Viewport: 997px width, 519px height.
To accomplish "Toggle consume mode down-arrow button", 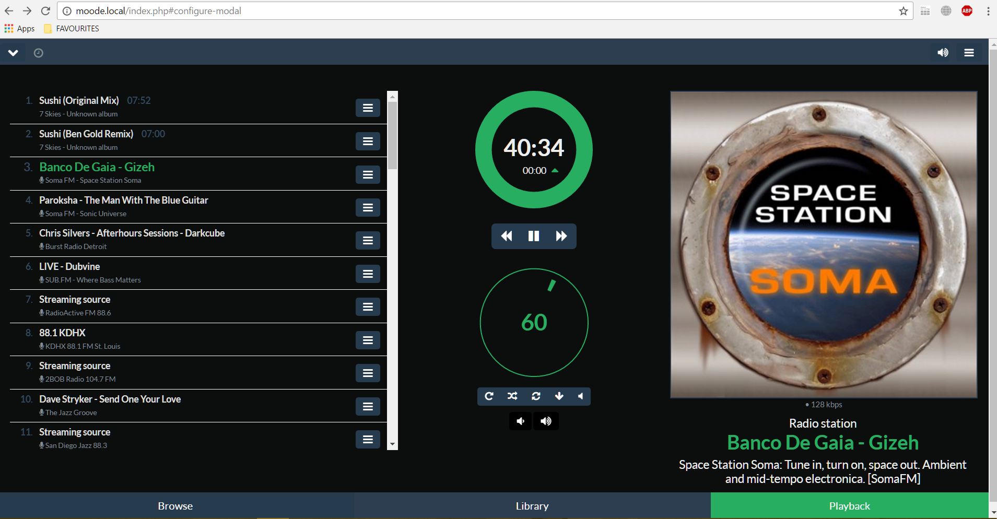I will (x=559, y=396).
